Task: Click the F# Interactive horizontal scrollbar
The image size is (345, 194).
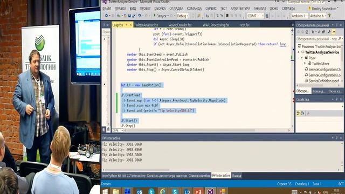Action: pos(221,170)
